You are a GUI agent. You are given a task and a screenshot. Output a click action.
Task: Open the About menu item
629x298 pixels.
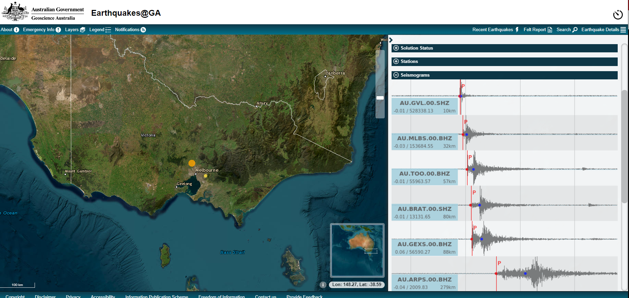pyautogui.click(x=10, y=30)
